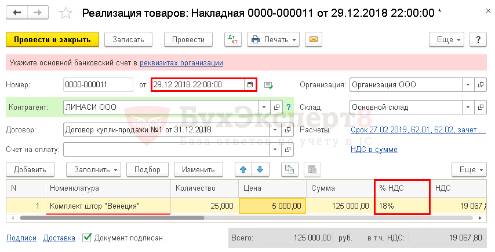Open top Еще menu
This screenshot has height=252, width=495.
click(x=446, y=39)
